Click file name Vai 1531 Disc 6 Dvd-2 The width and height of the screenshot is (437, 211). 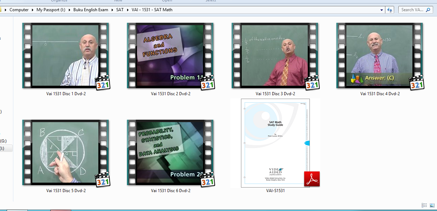click(171, 191)
